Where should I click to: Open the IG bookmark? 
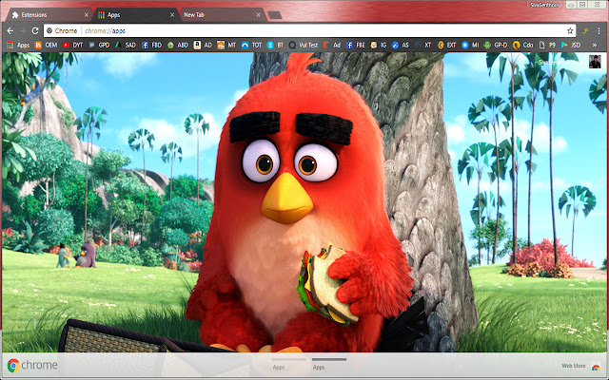(x=379, y=45)
